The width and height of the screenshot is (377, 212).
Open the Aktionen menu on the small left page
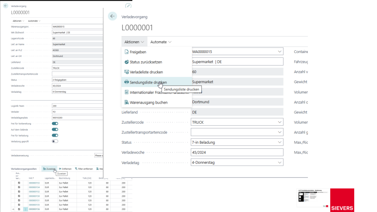[18, 21]
